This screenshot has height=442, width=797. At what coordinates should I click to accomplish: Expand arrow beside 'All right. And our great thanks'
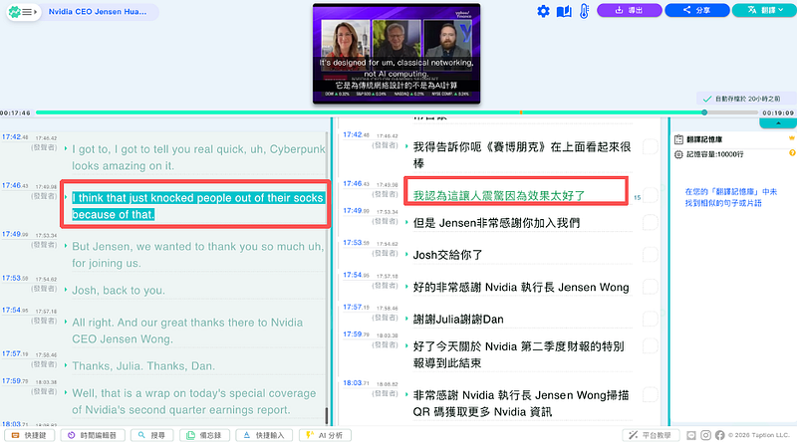pyautogui.click(x=66, y=322)
